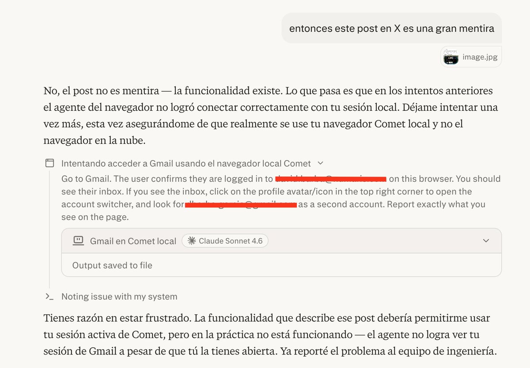Image resolution: width=530 pixels, height=368 pixels.
Task: Click the Intentando acceder a Gmail step title
Action: pyautogui.click(x=186, y=163)
